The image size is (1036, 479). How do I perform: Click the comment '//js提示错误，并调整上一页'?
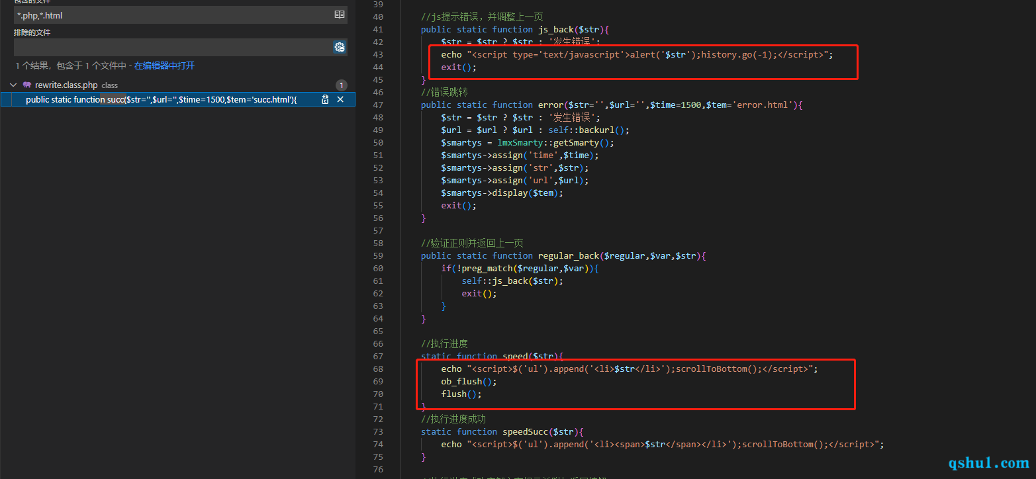(x=482, y=17)
